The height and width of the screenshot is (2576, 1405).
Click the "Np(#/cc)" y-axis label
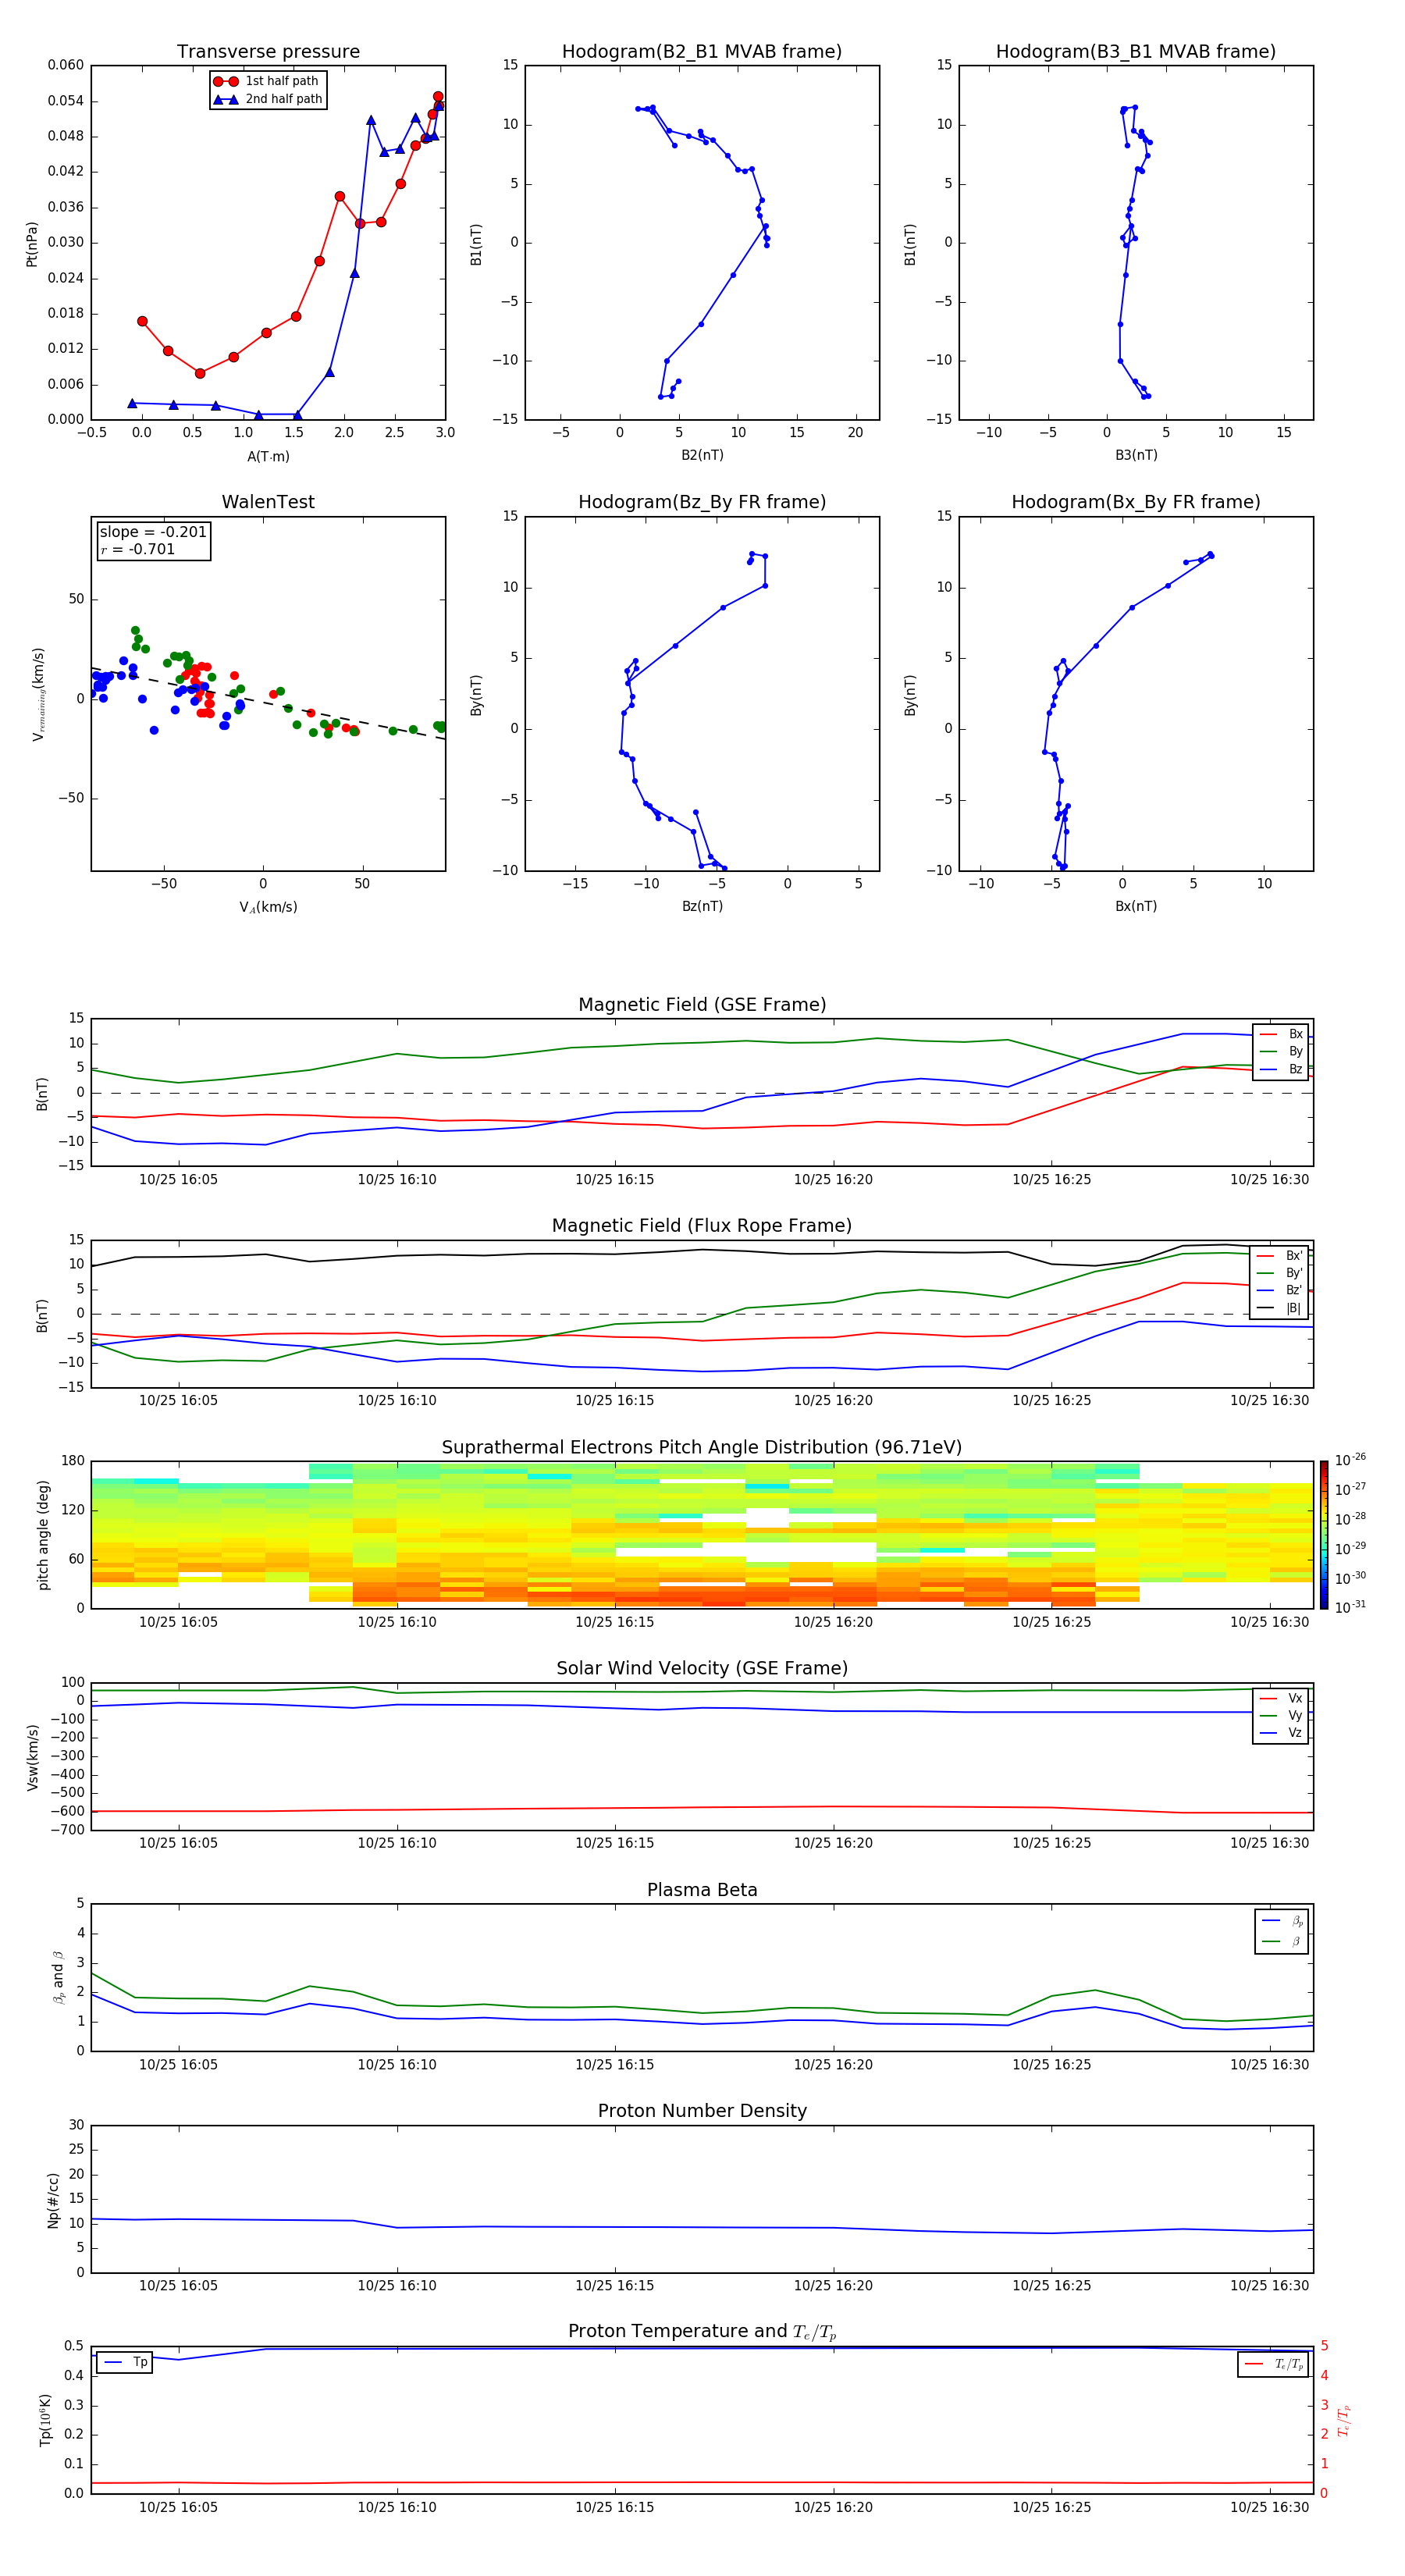[x=53, y=2200]
